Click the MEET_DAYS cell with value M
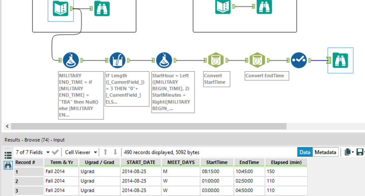This screenshot has width=365, height=196. click(x=181, y=172)
